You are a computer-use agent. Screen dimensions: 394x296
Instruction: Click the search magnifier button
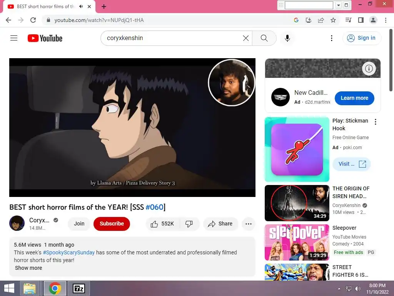click(x=264, y=38)
